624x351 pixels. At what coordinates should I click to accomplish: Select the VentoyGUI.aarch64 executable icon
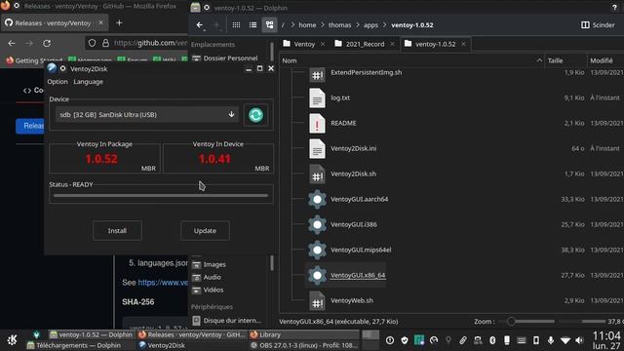coord(317,199)
